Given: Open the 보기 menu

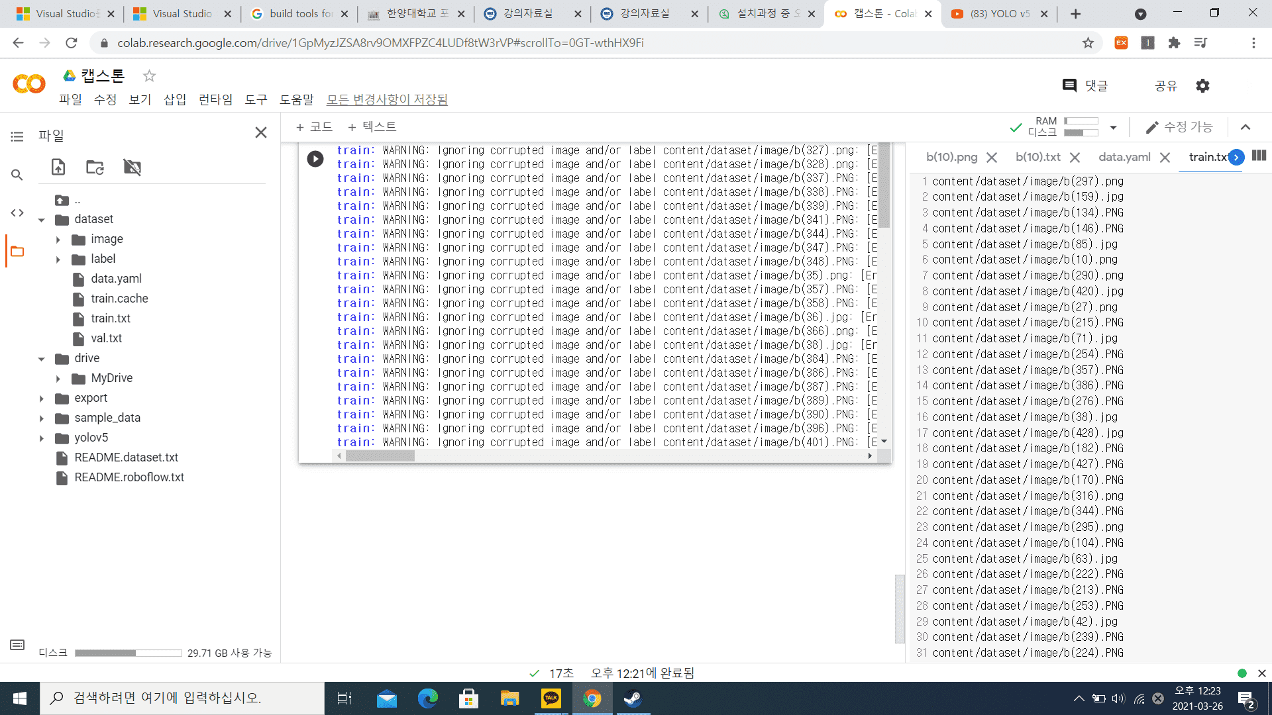Looking at the screenshot, I should (140, 99).
